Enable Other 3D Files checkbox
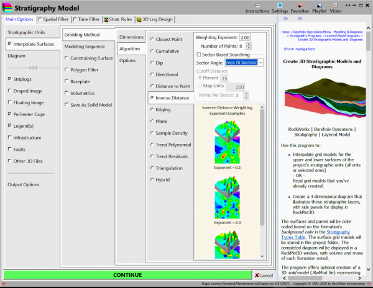The width and height of the screenshot is (373, 288). click(x=9, y=161)
